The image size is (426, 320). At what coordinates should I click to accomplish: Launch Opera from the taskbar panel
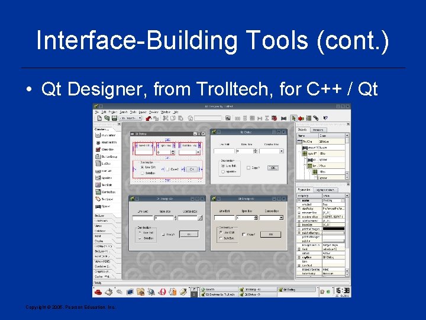(162, 292)
